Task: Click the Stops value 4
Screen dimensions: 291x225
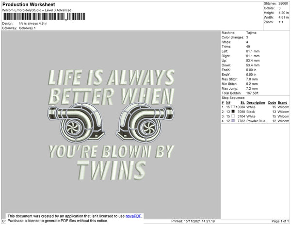Action: [247, 42]
